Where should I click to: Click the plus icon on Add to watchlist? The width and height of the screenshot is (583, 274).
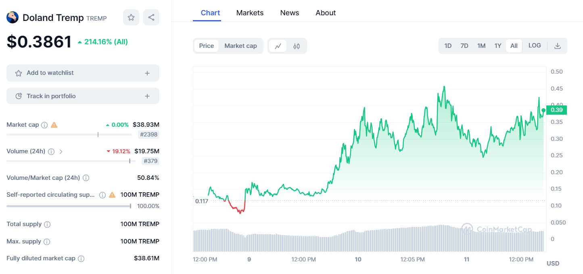[x=147, y=73]
